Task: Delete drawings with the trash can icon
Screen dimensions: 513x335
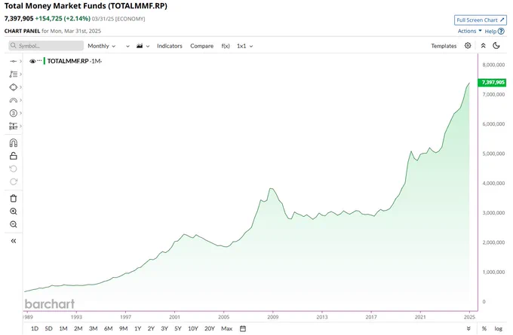Action: pyautogui.click(x=14, y=198)
